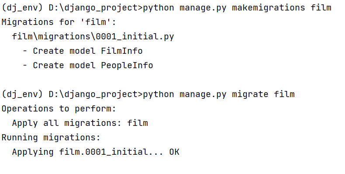
Task: Click 'D:\django_project>' in the first prompt
Action: [x=96, y=8]
